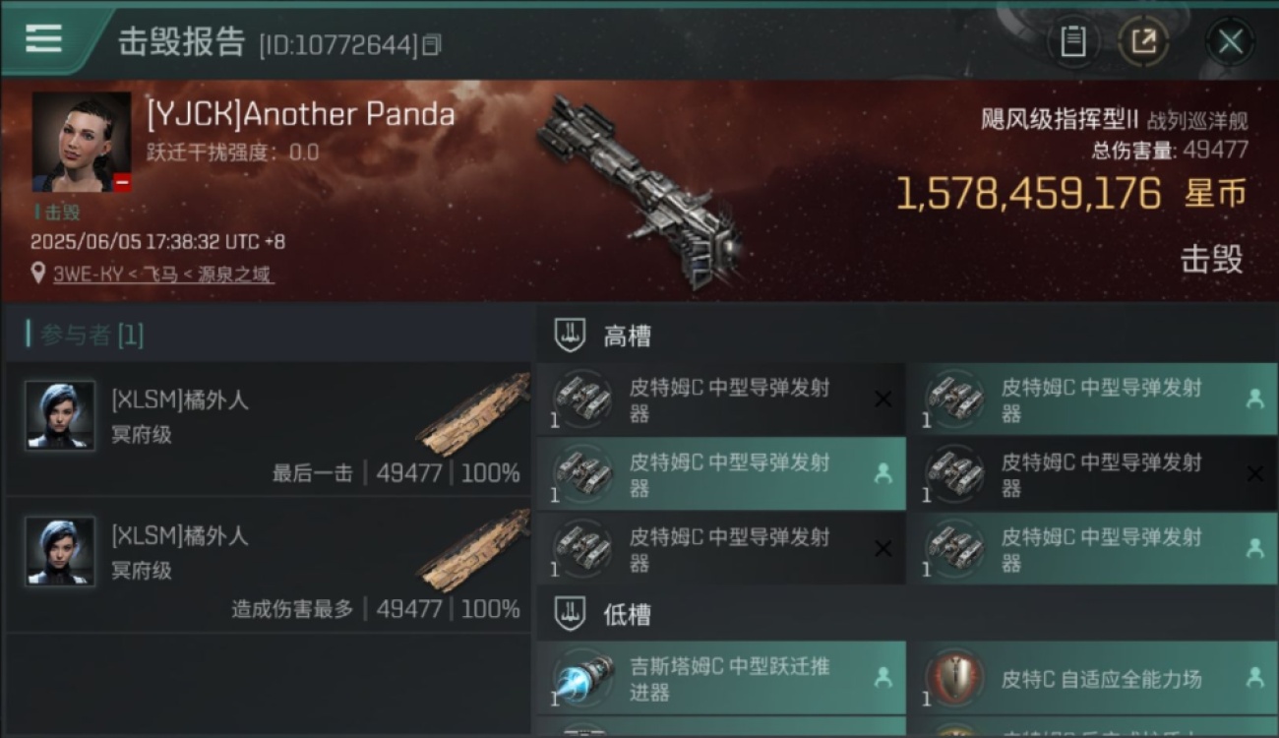Open 橘外人 last-hit attacker portrait
This screenshot has width=1279, height=738.
(x=60, y=415)
